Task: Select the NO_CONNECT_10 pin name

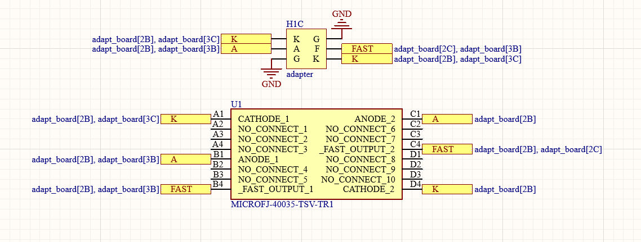Action: tap(358, 179)
